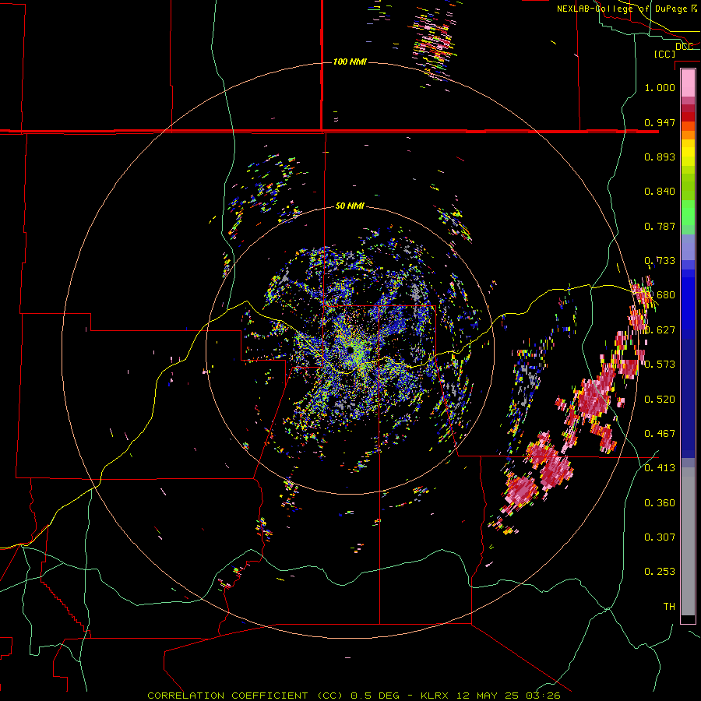Click the TH label on the scale
This screenshot has width=701, height=701.
[669, 607]
